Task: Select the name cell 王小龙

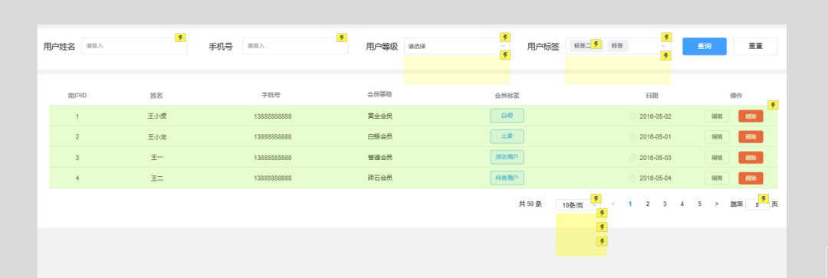Action: pyautogui.click(x=157, y=136)
